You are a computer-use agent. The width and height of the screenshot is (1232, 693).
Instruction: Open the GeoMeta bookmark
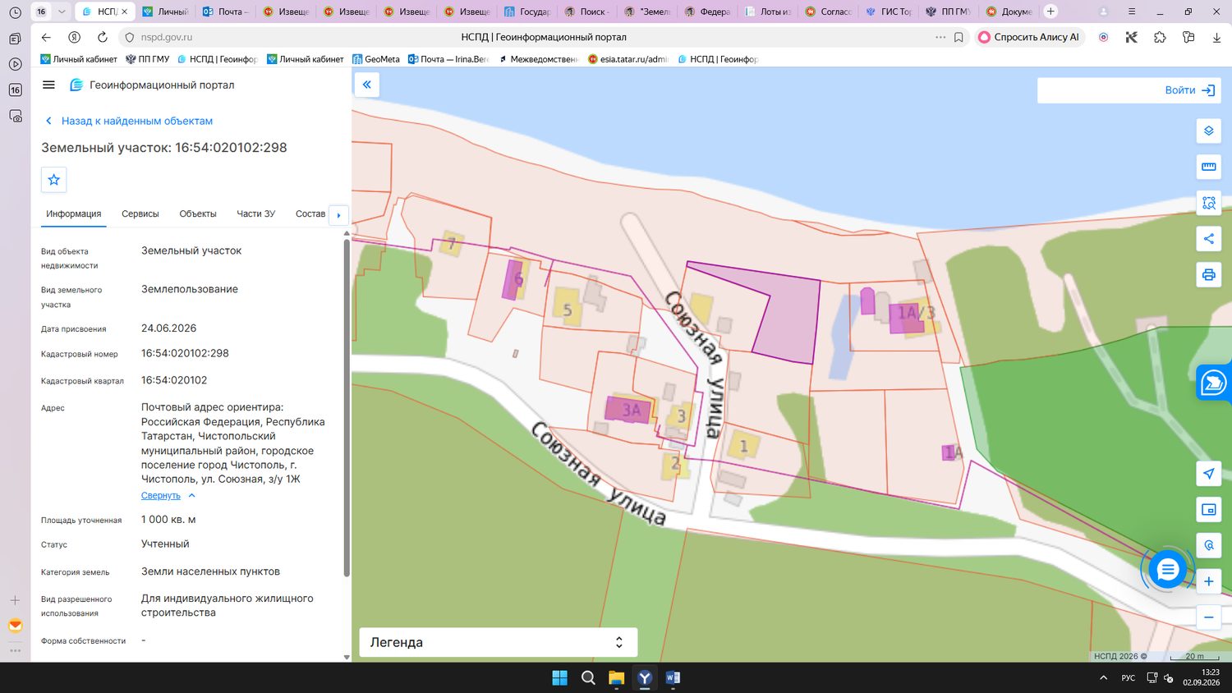tap(376, 59)
